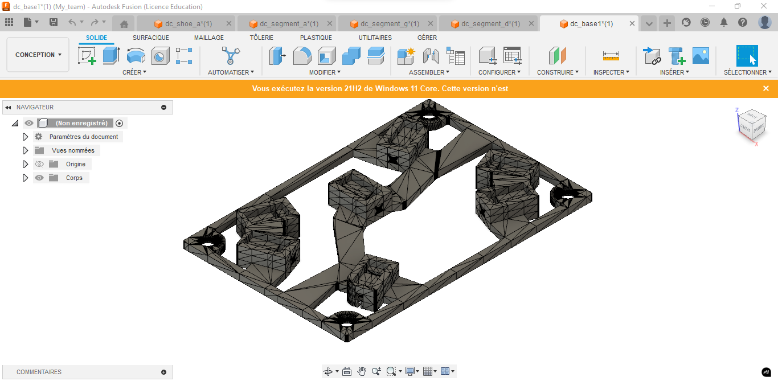778x381 pixels.
Task: Open the Pan hand tool
Action: pos(362,371)
